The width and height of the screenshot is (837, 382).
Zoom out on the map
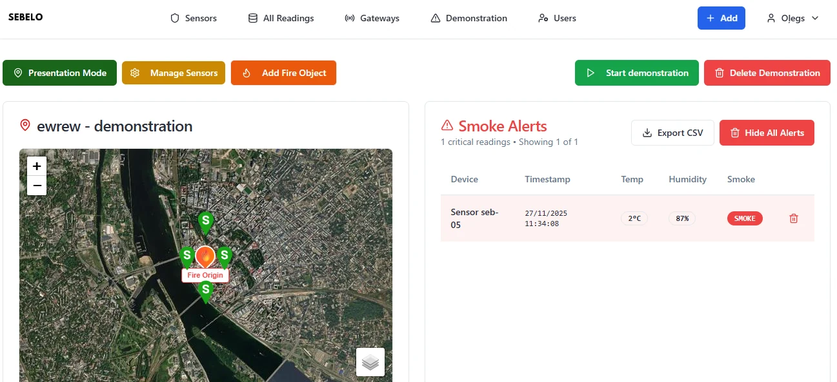click(37, 186)
